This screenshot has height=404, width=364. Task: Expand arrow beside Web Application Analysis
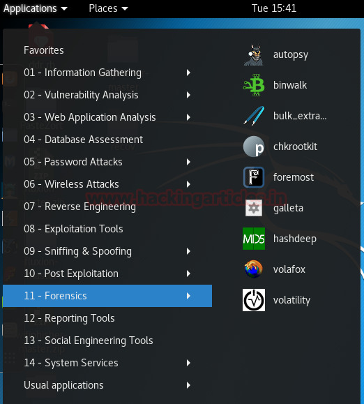[188, 117]
